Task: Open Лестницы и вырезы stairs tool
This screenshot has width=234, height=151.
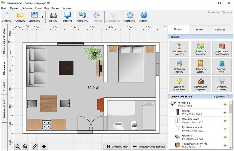Action: click(x=200, y=84)
